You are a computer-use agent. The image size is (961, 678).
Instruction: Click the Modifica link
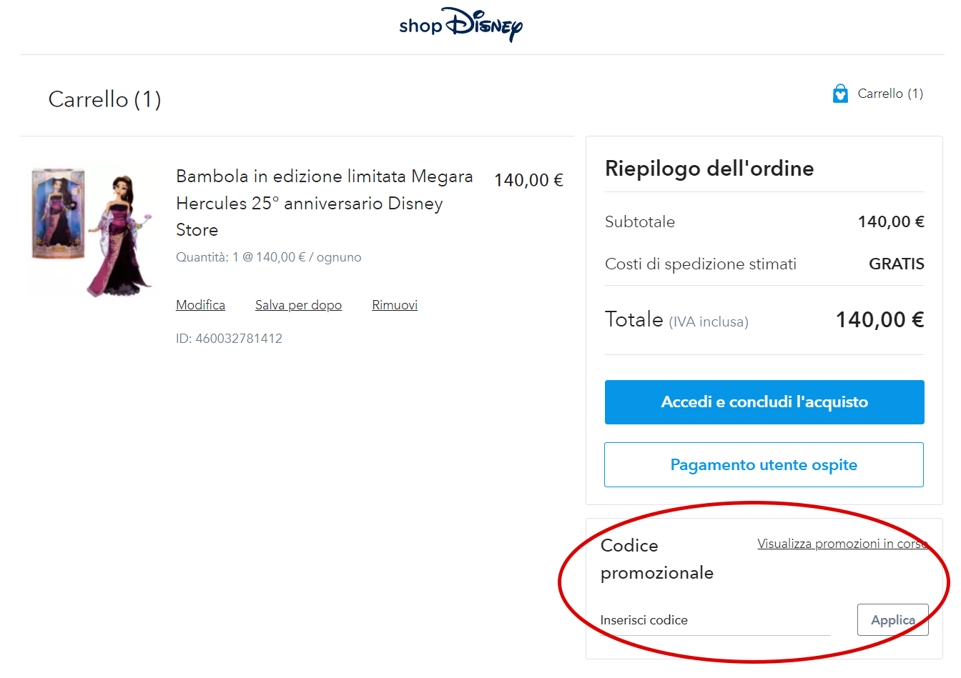[200, 305]
